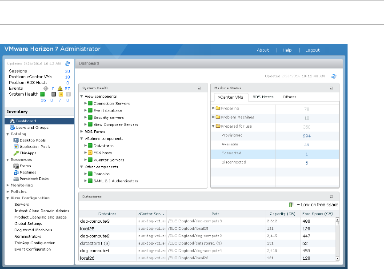Collapse the Prepared for use folder
The width and height of the screenshot is (384, 269).
click(213, 126)
